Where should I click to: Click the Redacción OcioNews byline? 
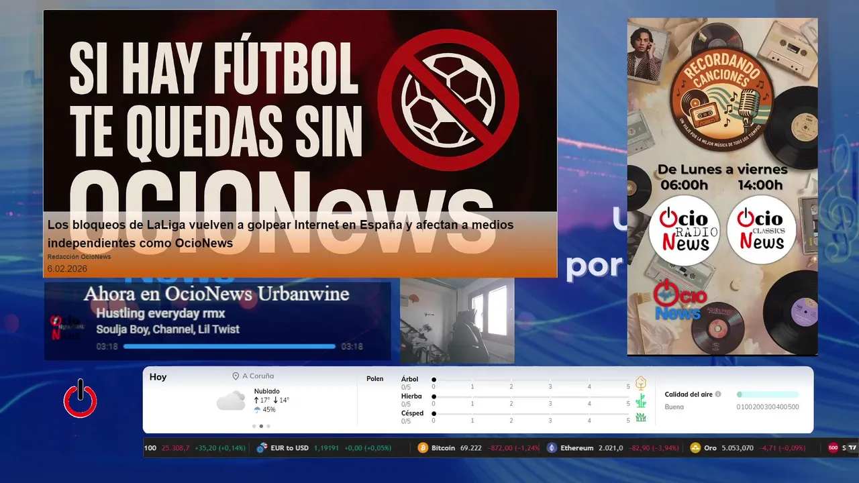click(x=79, y=257)
